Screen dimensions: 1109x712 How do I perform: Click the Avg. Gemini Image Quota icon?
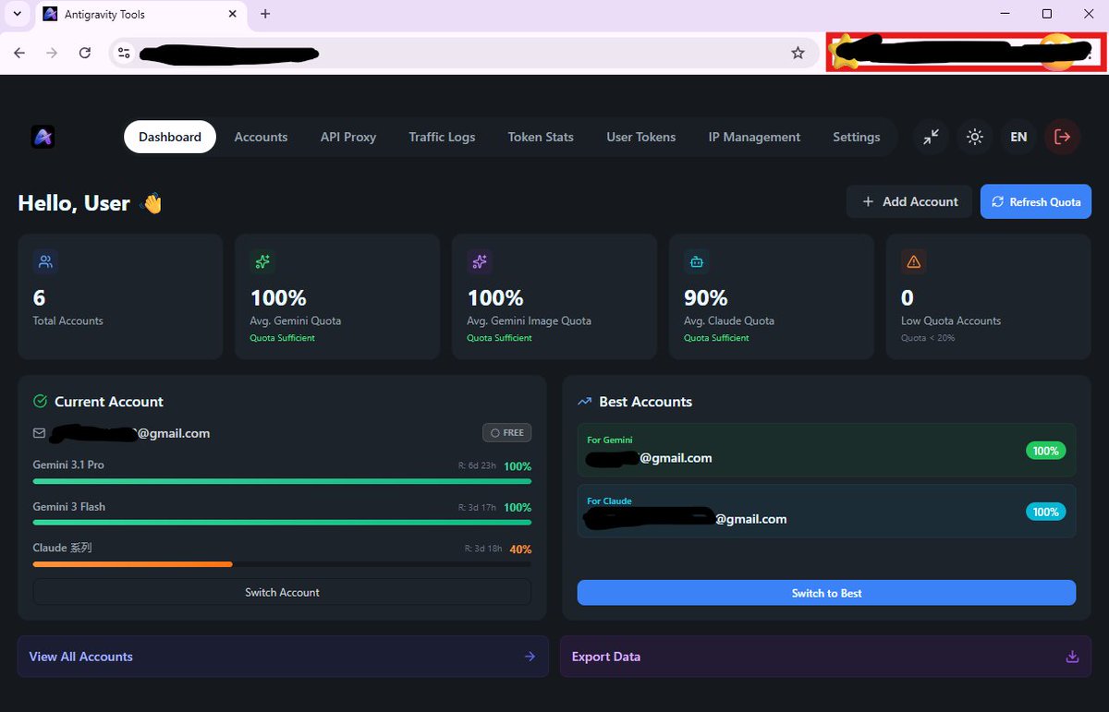pyautogui.click(x=479, y=261)
